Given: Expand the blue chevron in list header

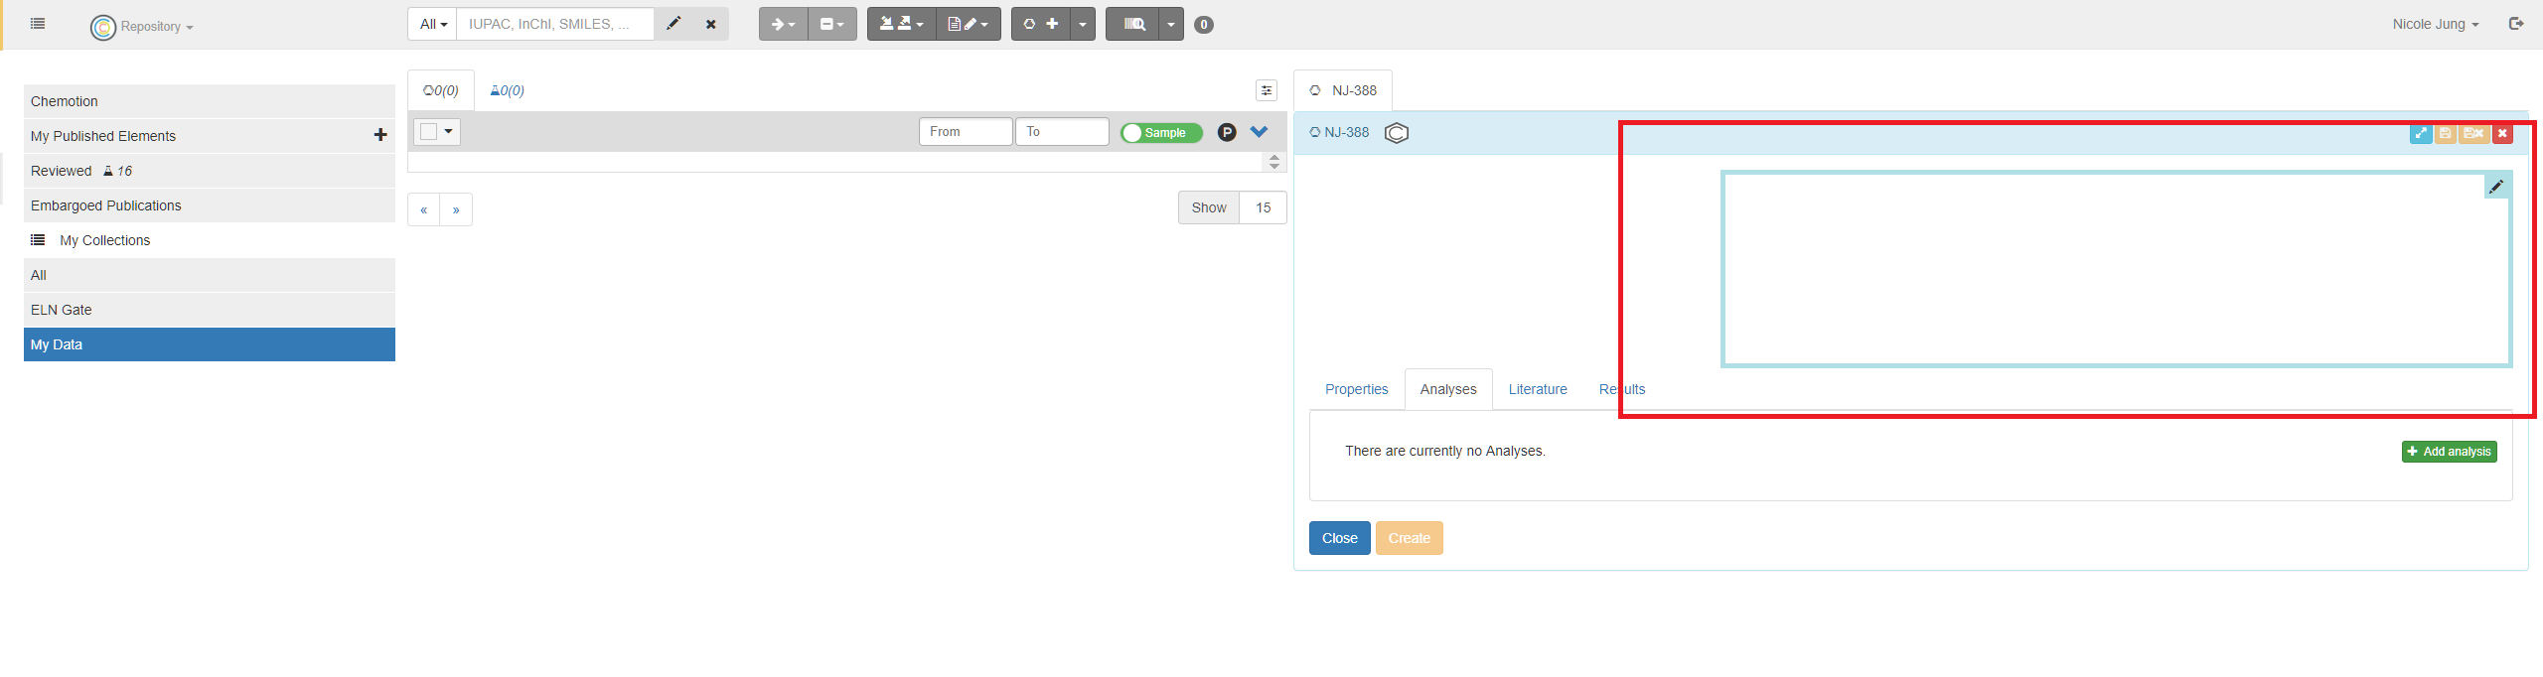Looking at the screenshot, I should [1259, 131].
